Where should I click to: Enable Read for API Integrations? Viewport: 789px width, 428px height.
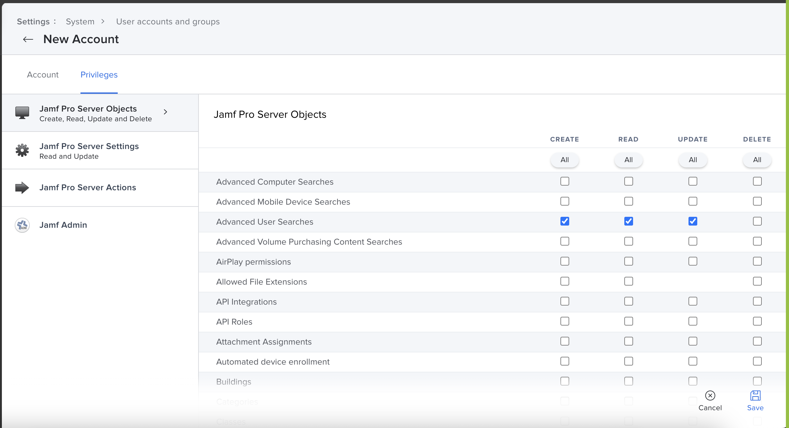click(x=629, y=301)
